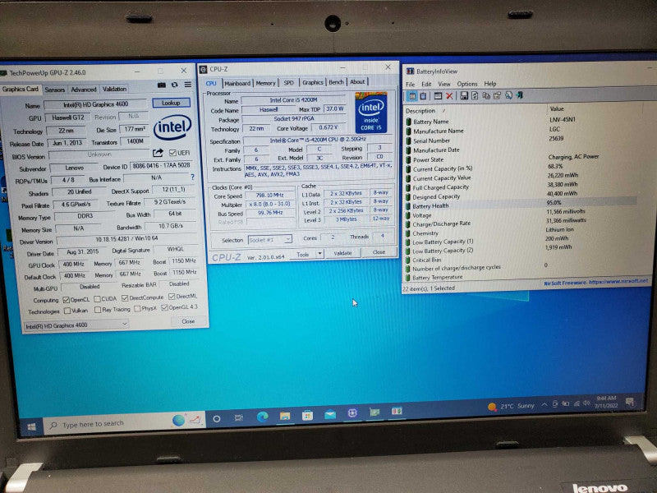
Task: Toggle the CUDA checkbox
Action: click(x=97, y=299)
